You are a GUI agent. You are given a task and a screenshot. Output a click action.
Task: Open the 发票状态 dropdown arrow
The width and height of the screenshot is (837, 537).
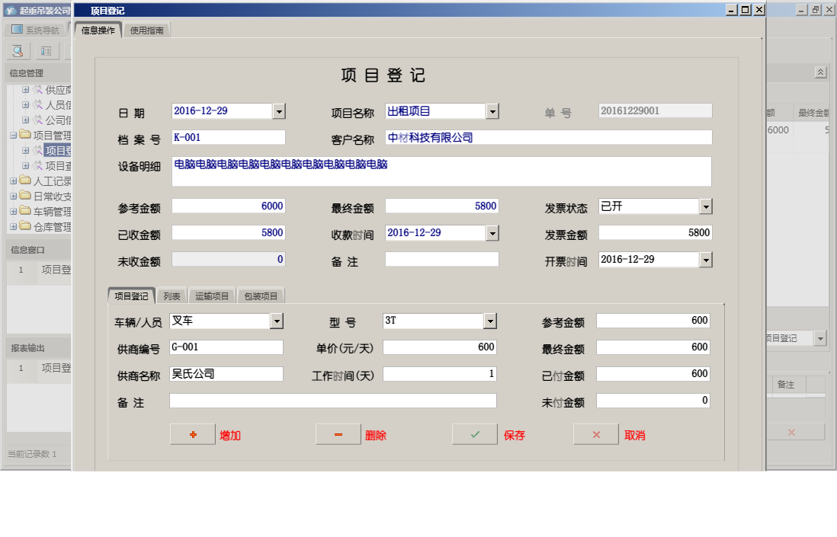(706, 206)
